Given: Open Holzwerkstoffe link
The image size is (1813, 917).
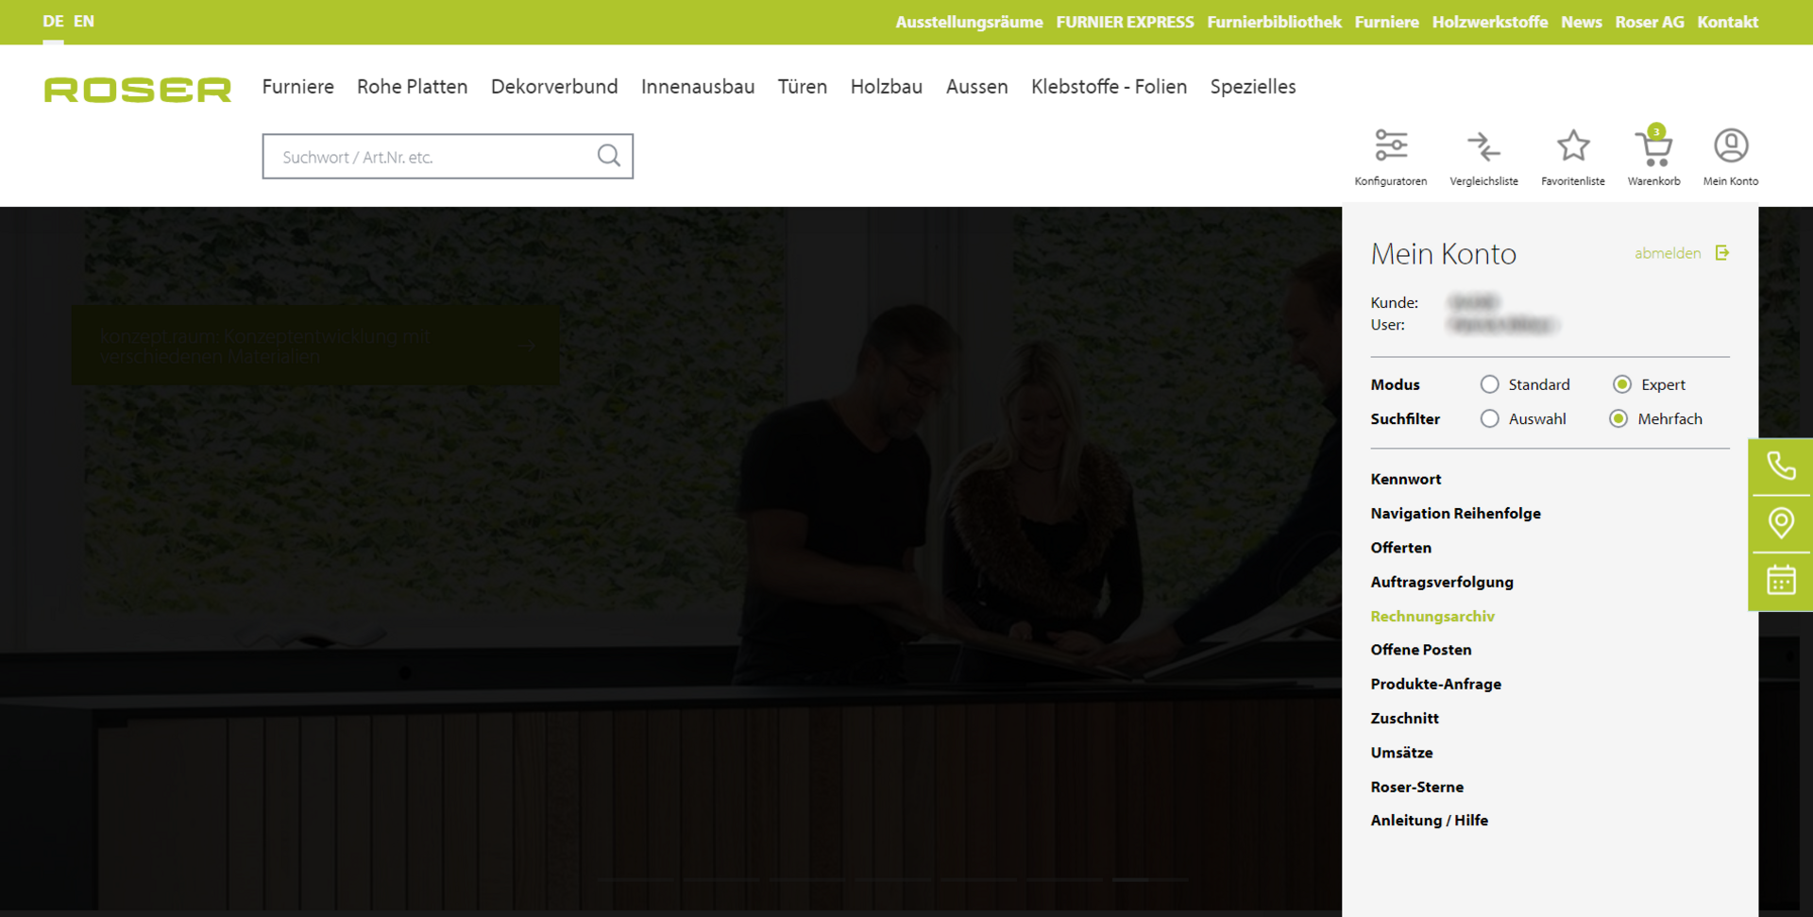Looking at the screenshot, I should (x=1490, y=22).
